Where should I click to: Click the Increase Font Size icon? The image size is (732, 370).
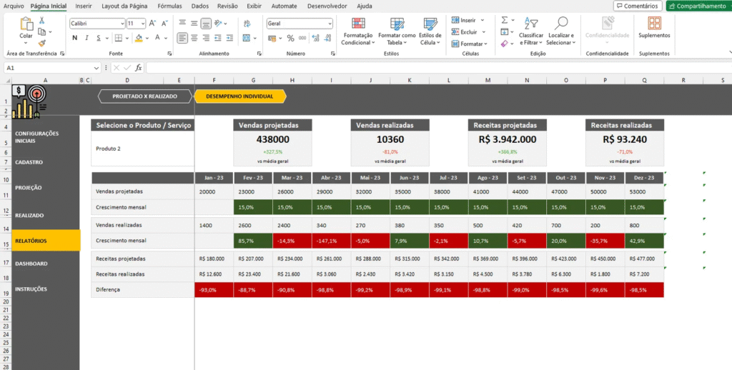click(x=152, y=24)
